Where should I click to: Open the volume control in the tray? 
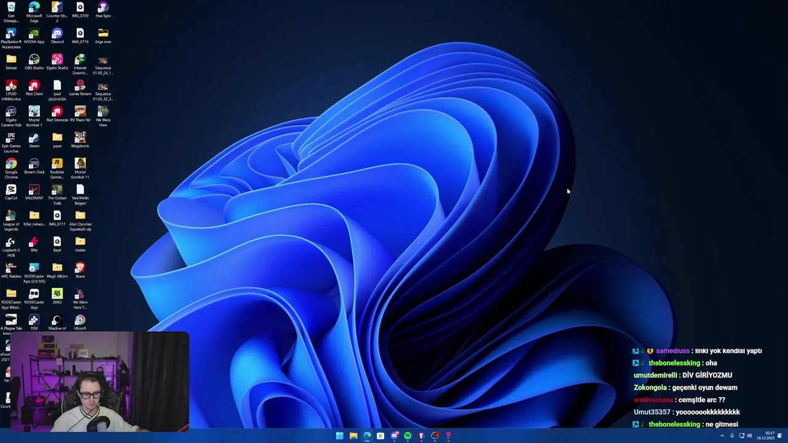[x=749, y=436]
